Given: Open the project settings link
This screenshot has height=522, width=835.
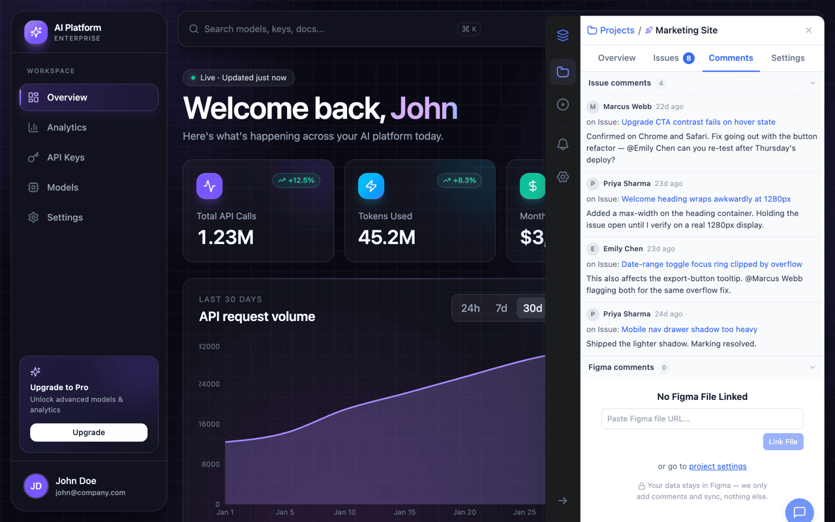Looking at the screenshot, I should [718, 467].
